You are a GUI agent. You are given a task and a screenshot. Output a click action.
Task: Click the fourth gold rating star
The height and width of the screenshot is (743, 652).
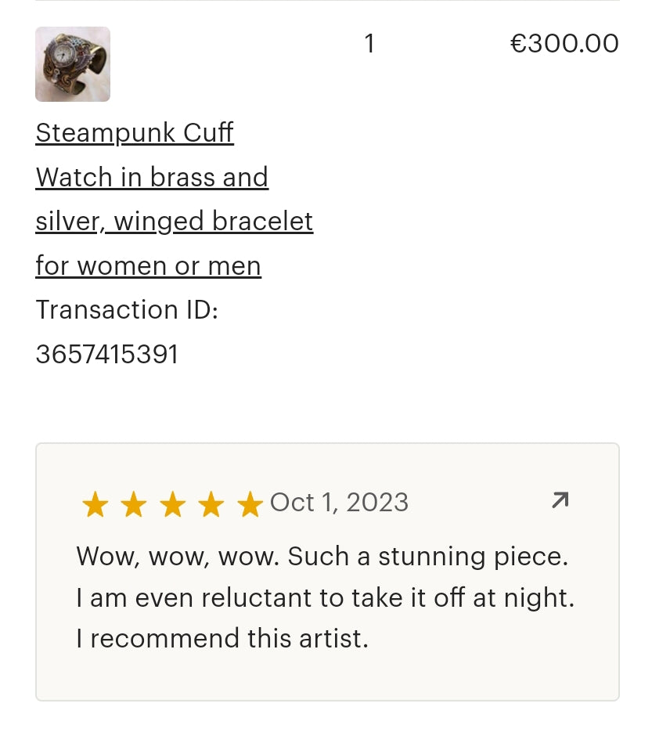tap(211, 505)
